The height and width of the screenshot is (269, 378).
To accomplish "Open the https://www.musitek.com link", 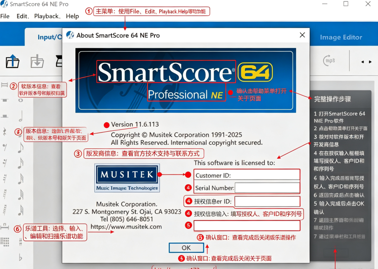I will (x=126, y=227).
